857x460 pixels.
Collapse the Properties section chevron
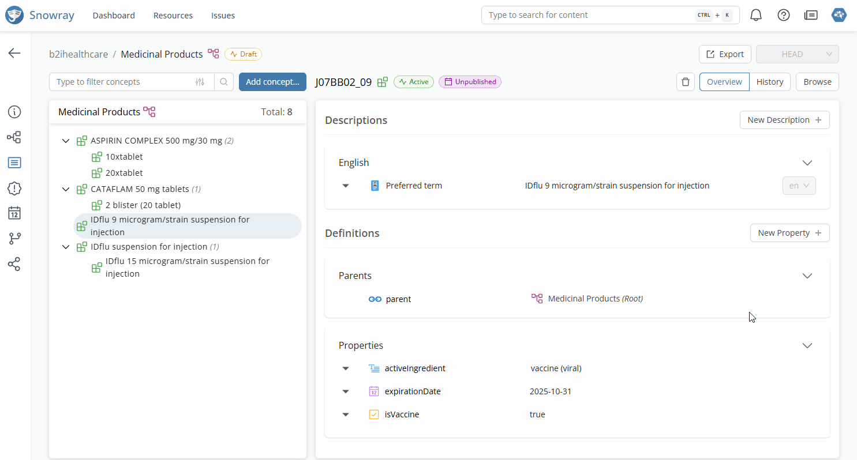(807, 345)
